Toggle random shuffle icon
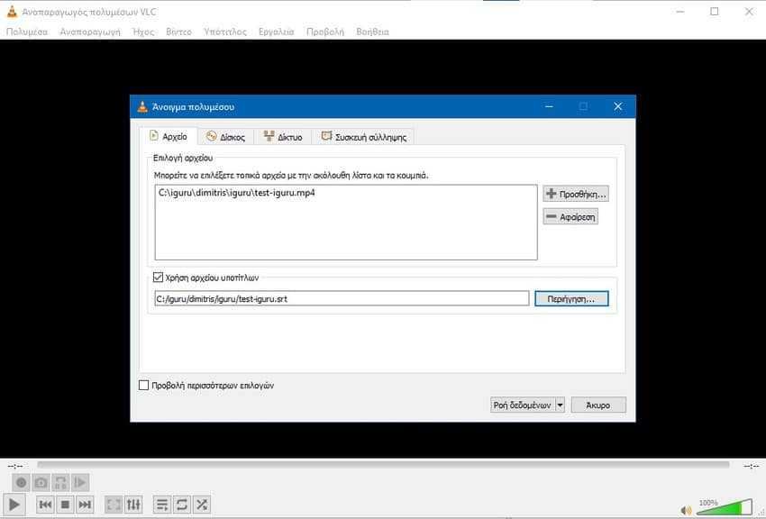766x519 pixels. [x=201, y=504]
